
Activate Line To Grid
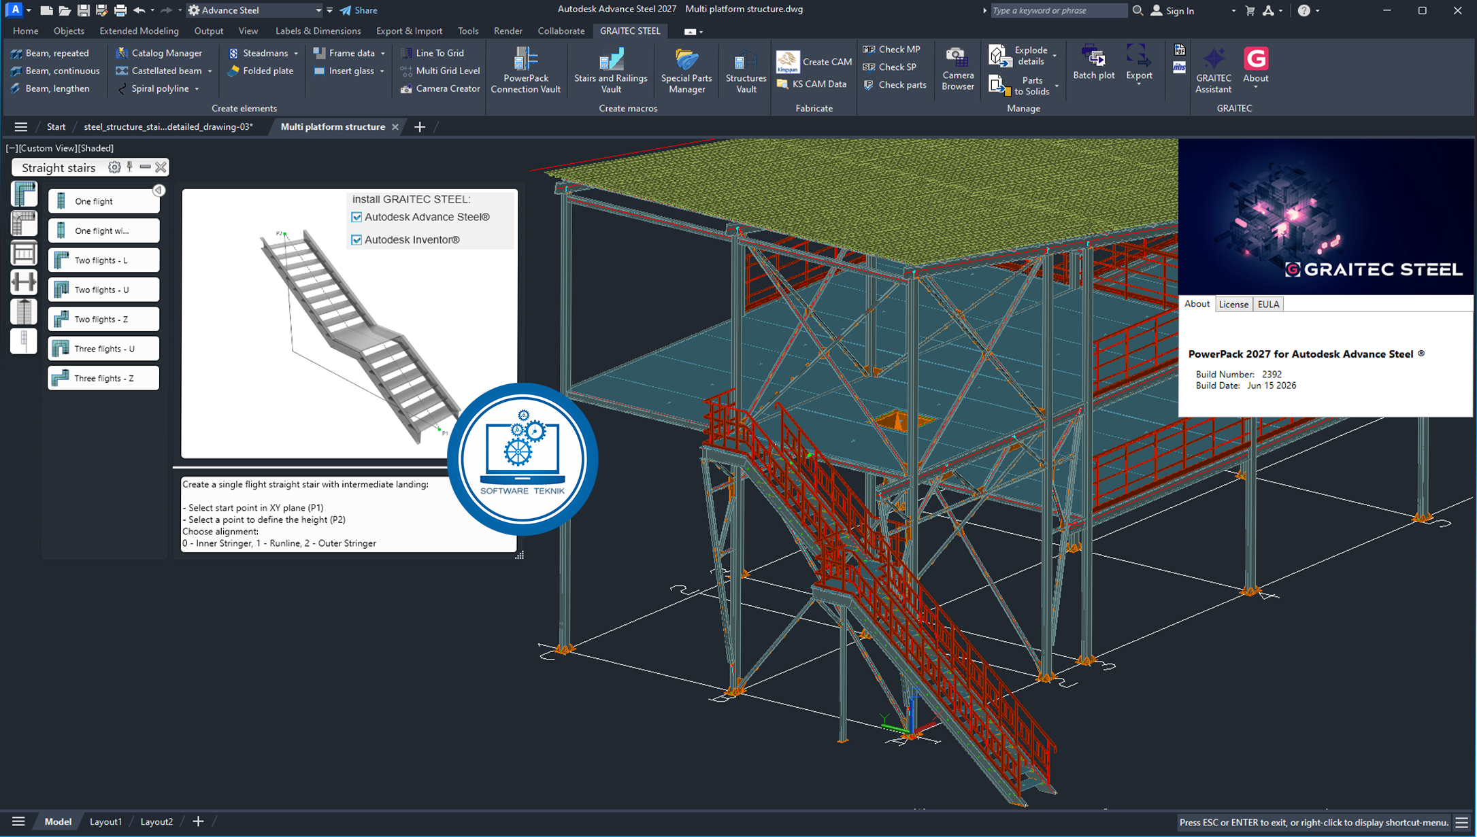[x=432, y=53]
